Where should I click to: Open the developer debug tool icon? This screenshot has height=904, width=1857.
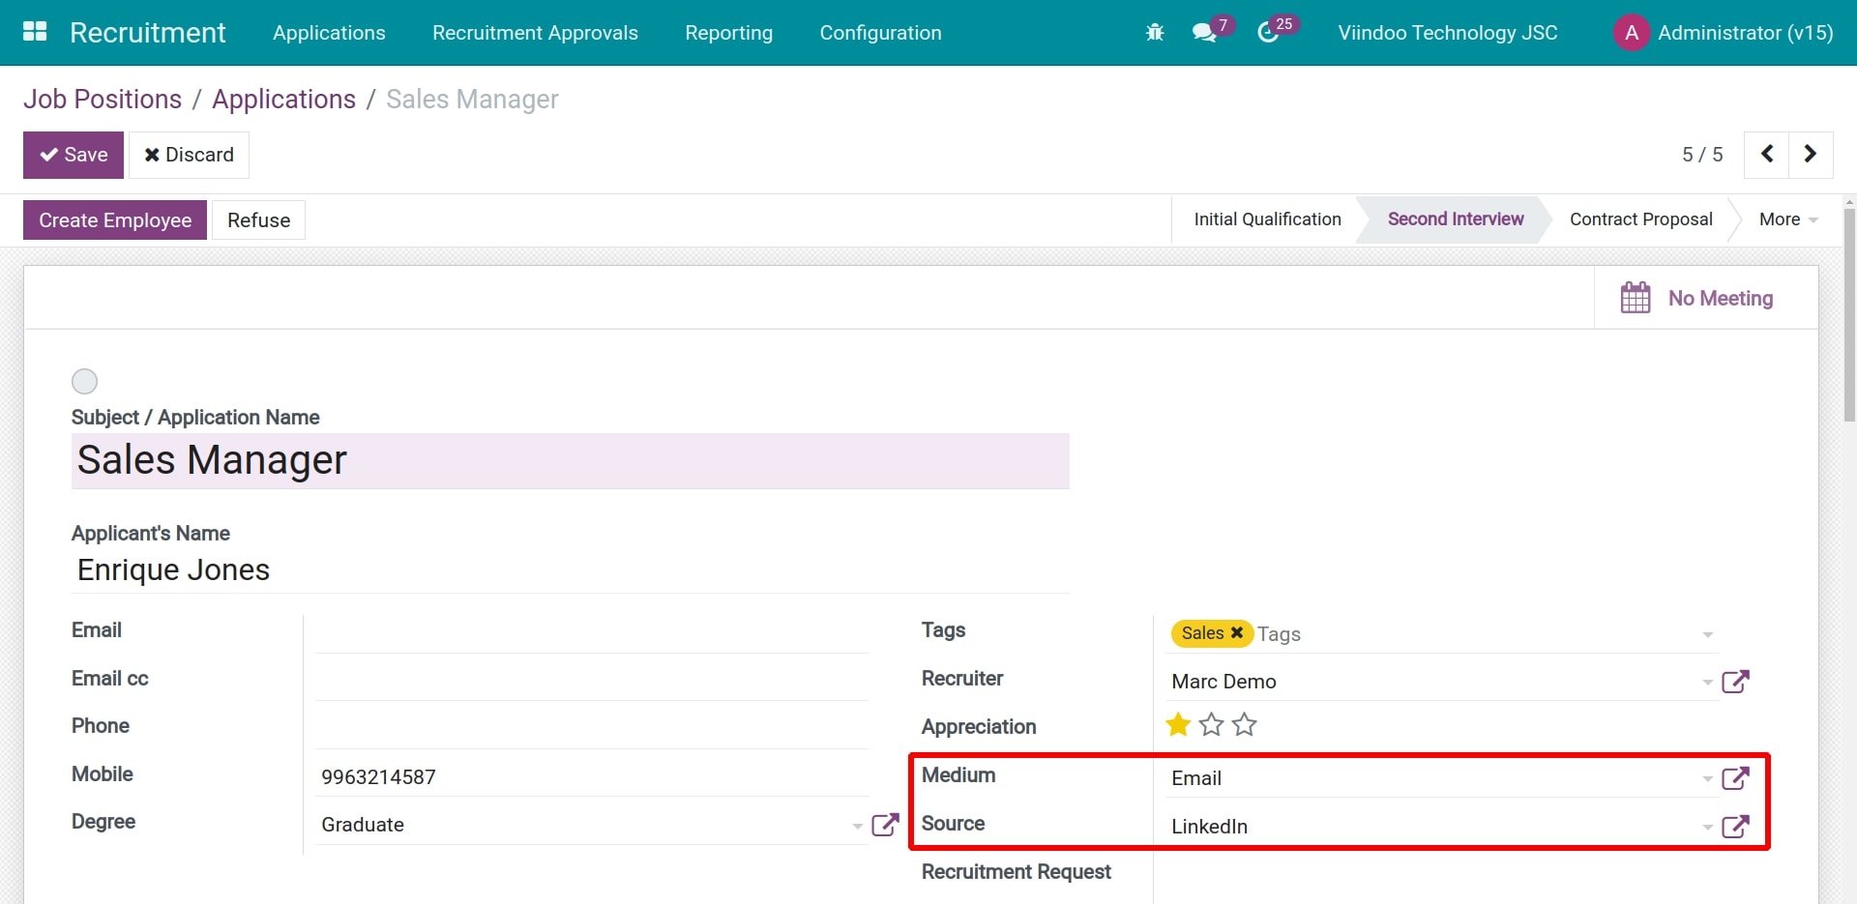[x=1155, y=32]
